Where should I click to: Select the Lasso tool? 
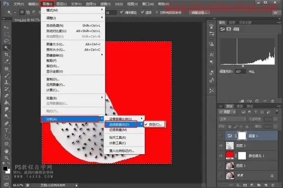(x=6, y=41)
